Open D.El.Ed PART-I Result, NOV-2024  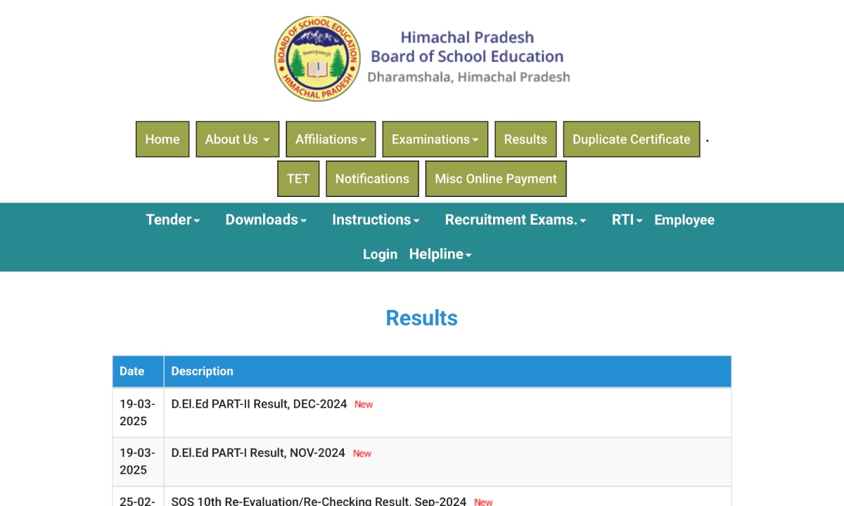click(258, 453)
